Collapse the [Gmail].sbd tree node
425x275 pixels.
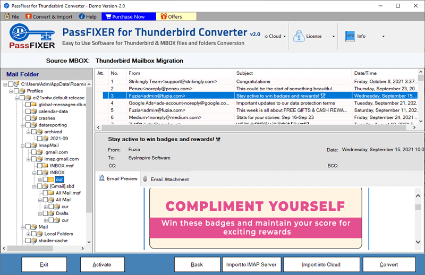(34, 186)
